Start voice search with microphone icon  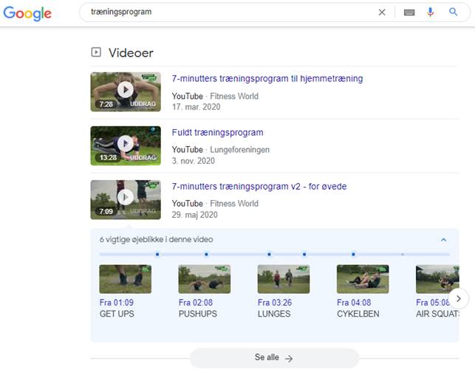point(431,13)
